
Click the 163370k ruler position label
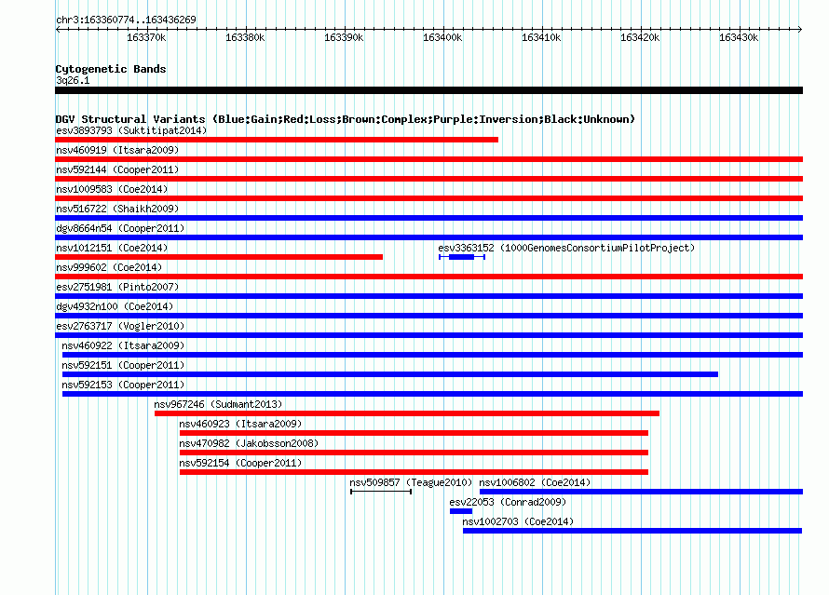click(x=146, y=37)
